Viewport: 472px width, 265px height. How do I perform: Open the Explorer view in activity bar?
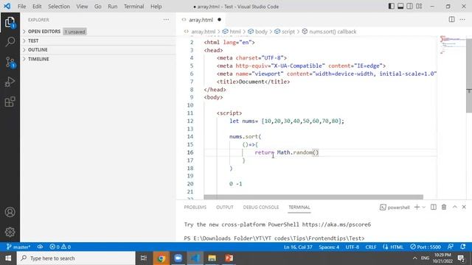click(10, 22)
